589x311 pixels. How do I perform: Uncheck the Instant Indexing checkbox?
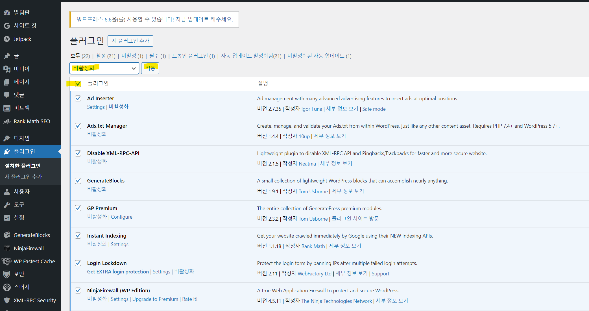[x=78, y=236]
